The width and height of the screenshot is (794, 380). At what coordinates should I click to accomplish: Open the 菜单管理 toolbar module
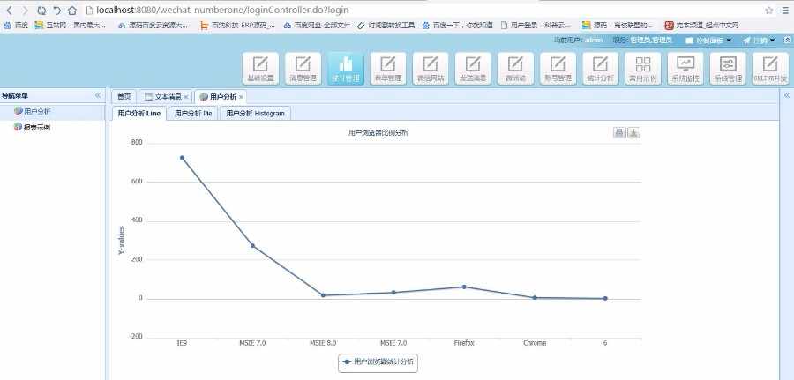[x=388, y=68]
